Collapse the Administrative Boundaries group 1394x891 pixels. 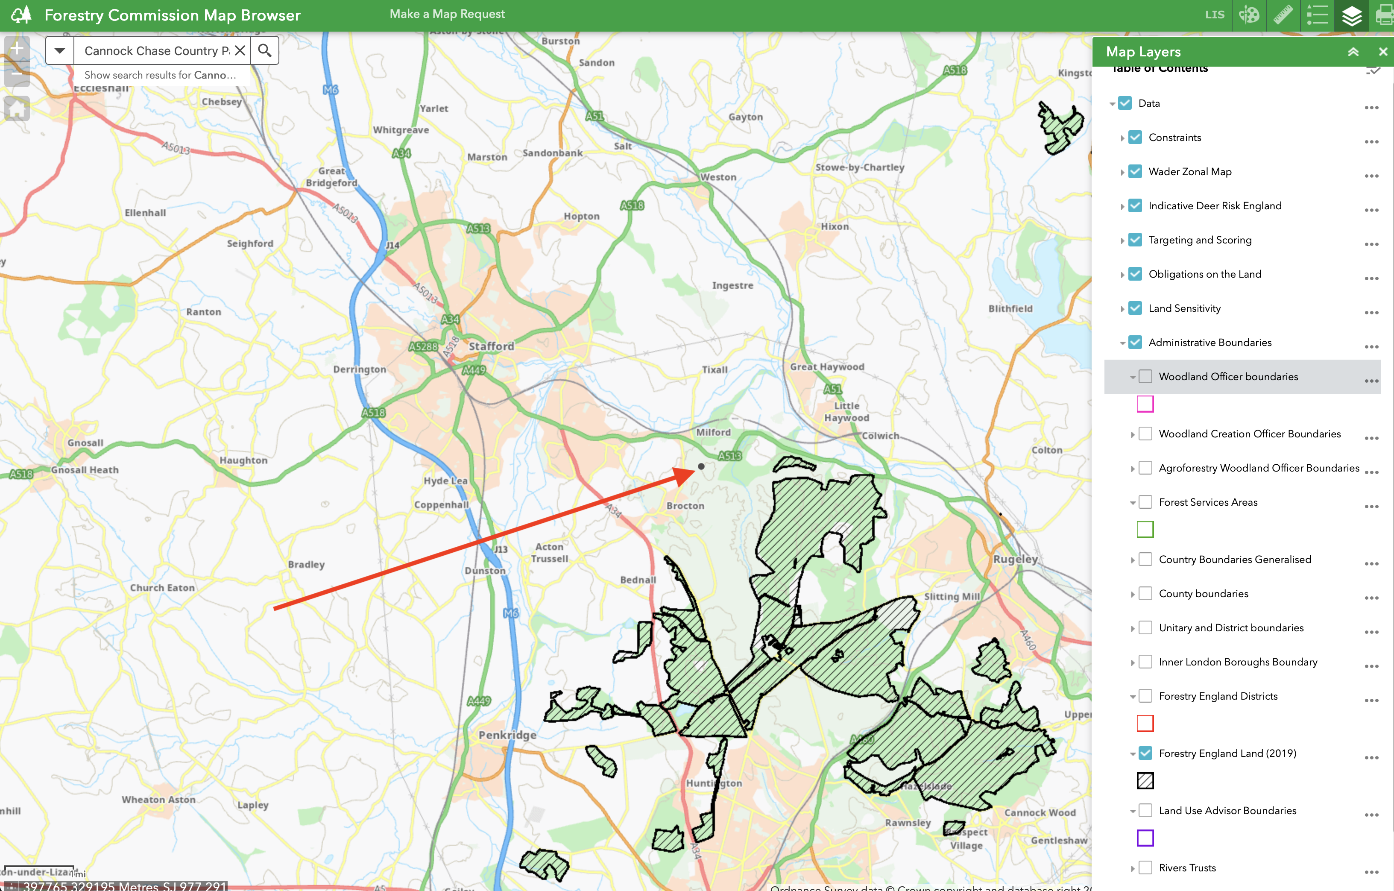tap(1122, 343)
